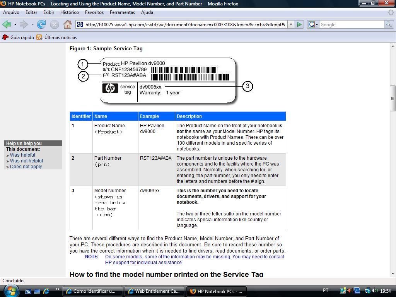Open the Exibir menu
Image resolution: width=396 pixels, height=297 pixels.
tap(49, 12)
